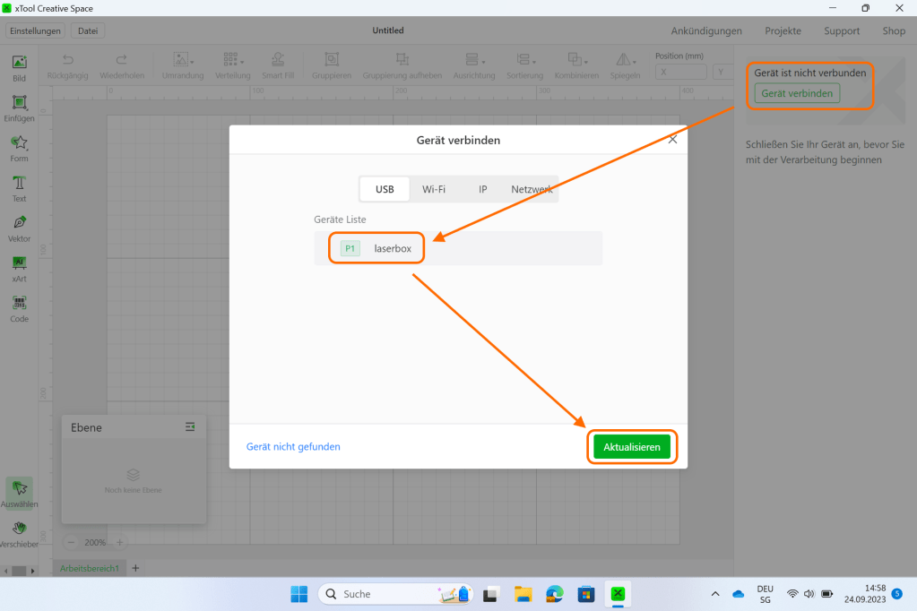The width and height of the screenshot is (917, 611).
Task: Switch to the IP connection tab
Action: click(x=482, y=189)
